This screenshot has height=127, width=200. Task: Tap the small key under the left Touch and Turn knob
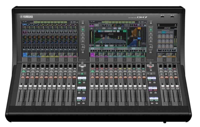(x=82, y=69)
